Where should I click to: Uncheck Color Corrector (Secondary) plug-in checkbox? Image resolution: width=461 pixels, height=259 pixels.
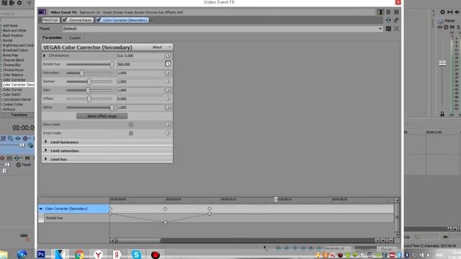point(99,20)
